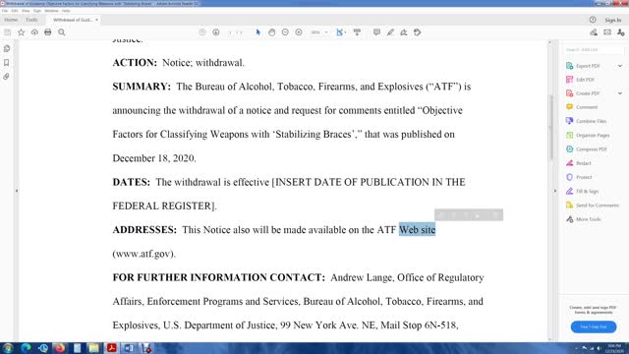Click Sign In link
The height and width of the screenshot is (354, 629).
612,20
